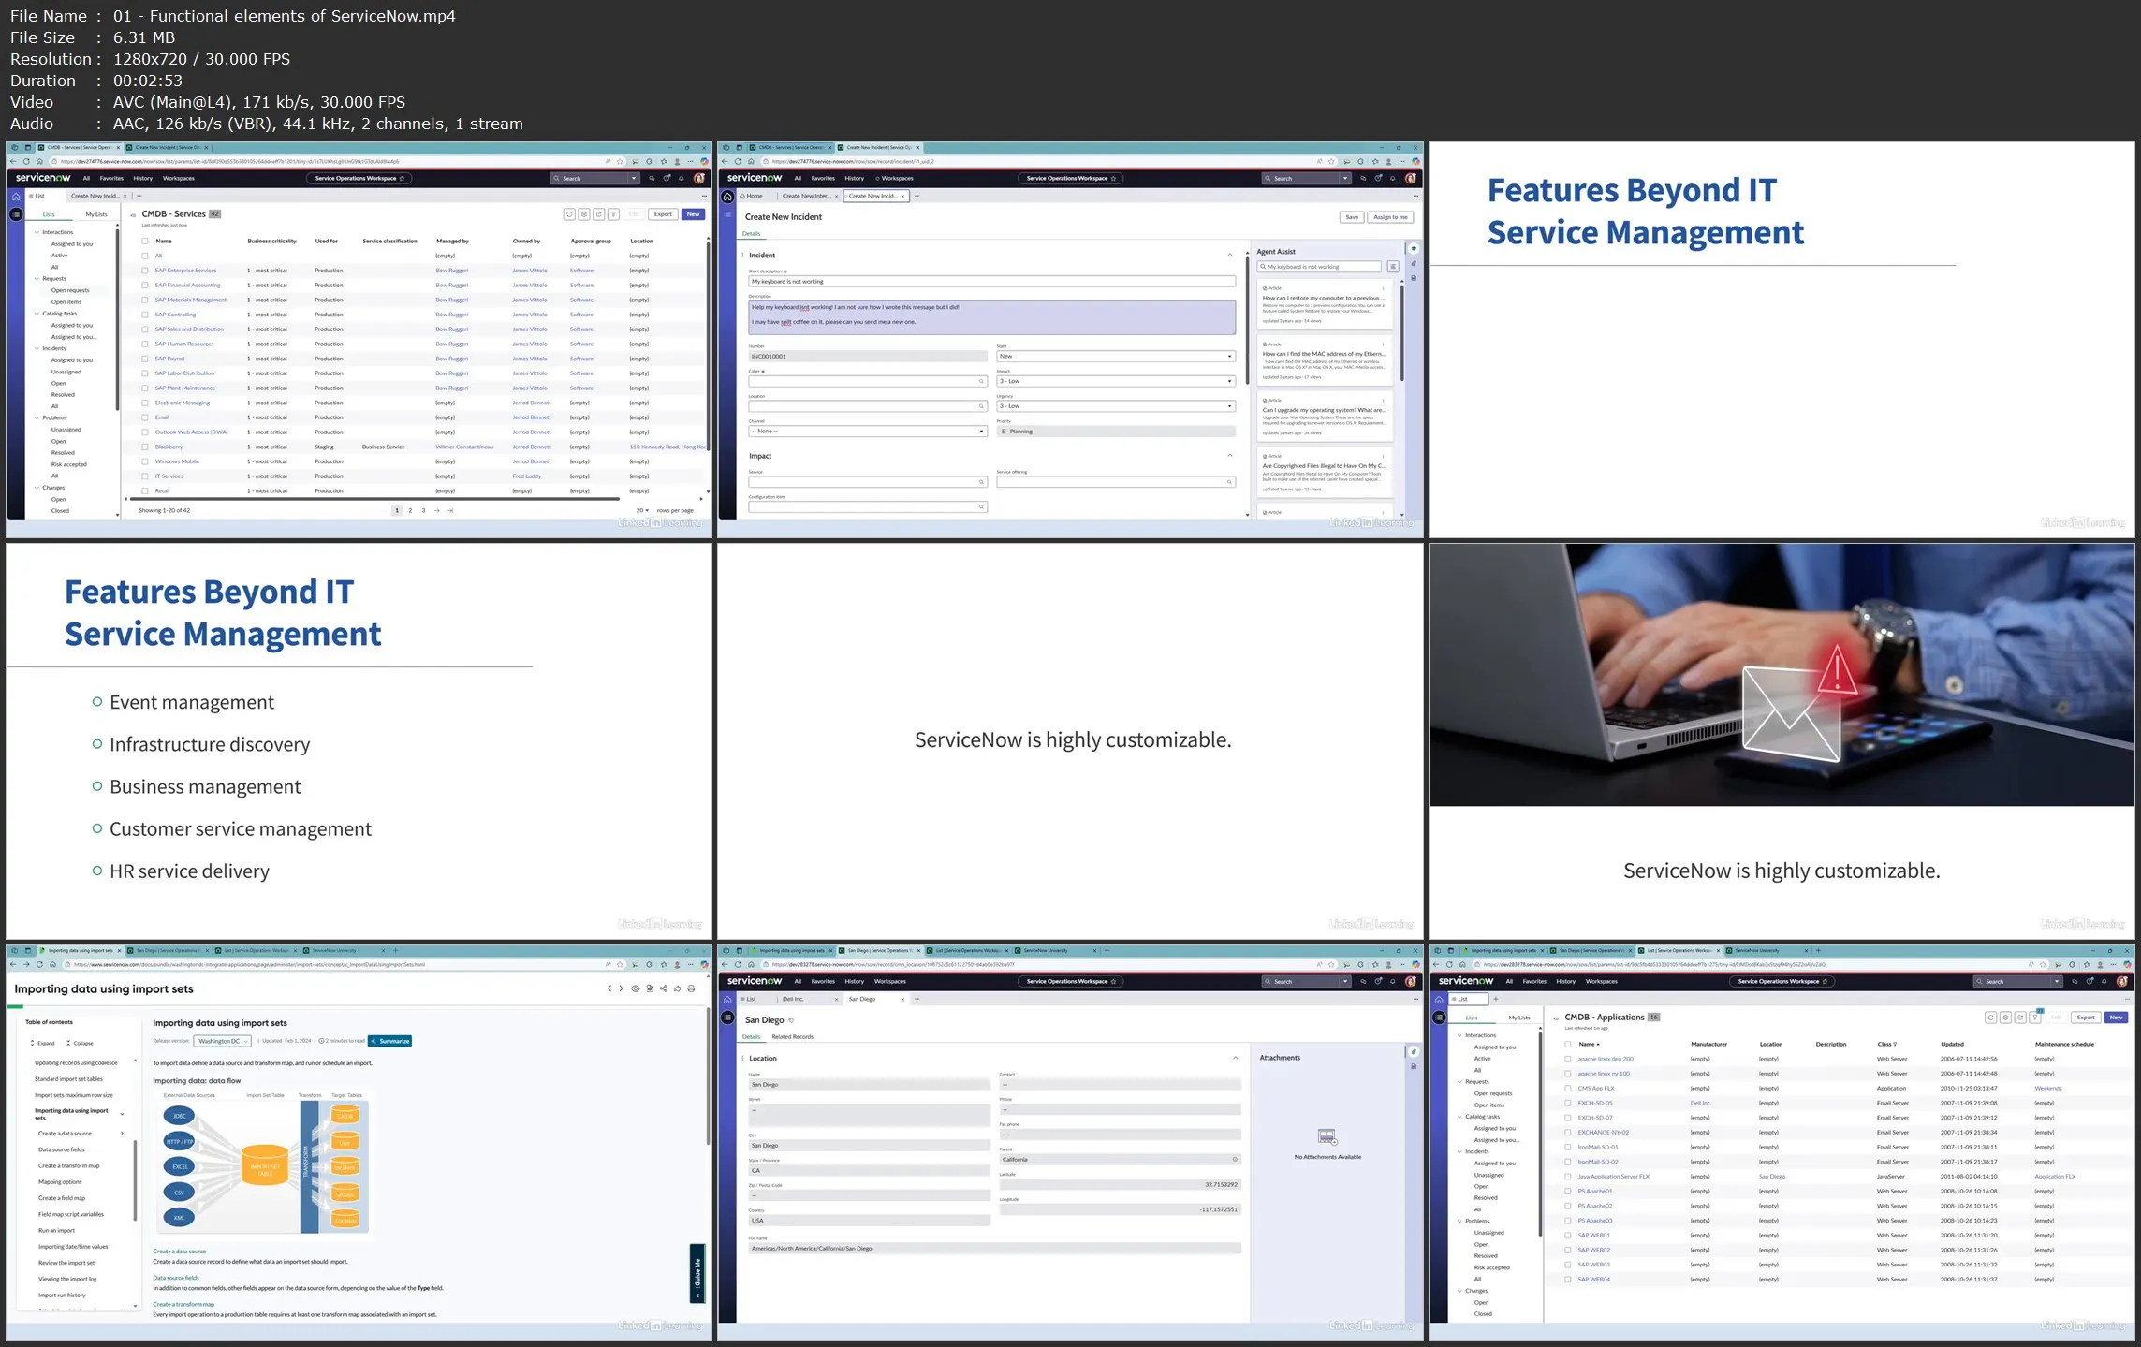Collapse the Interactions group in the CMDB - Services sidebar
2141x1347 pixels.
pyautogui.click(x=37, y=232)
